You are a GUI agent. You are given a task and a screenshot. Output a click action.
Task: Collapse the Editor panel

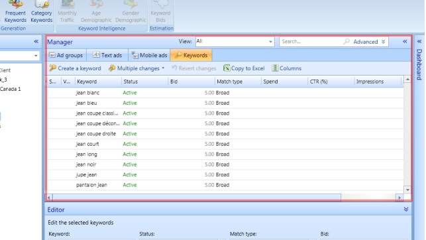(406, 210)
